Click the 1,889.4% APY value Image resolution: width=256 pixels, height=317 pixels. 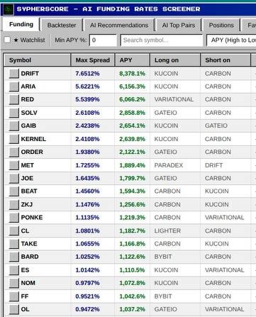pyautogui.click(x=132, y=165)
